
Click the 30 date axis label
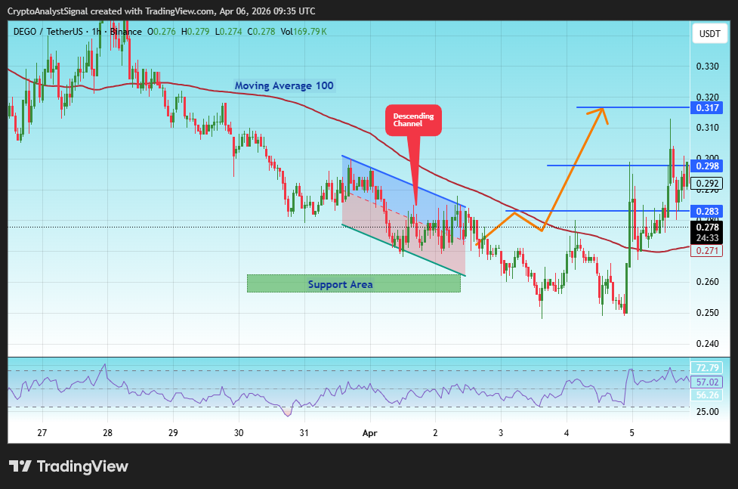pyautogui.click(x=239, y=432)
